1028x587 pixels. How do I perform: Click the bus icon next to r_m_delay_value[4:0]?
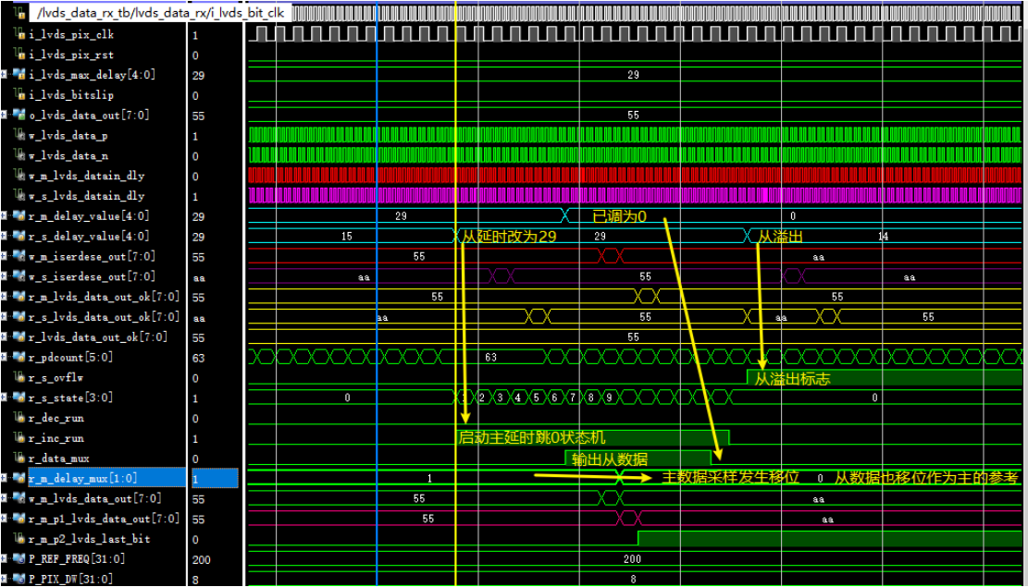(x=19, y=216)
